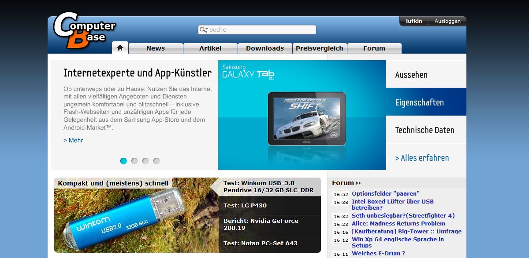Select Aussehen in the Galaxy Tab ad
The height and width of the screenshot is (258, 529).
[x=426, y=74]
